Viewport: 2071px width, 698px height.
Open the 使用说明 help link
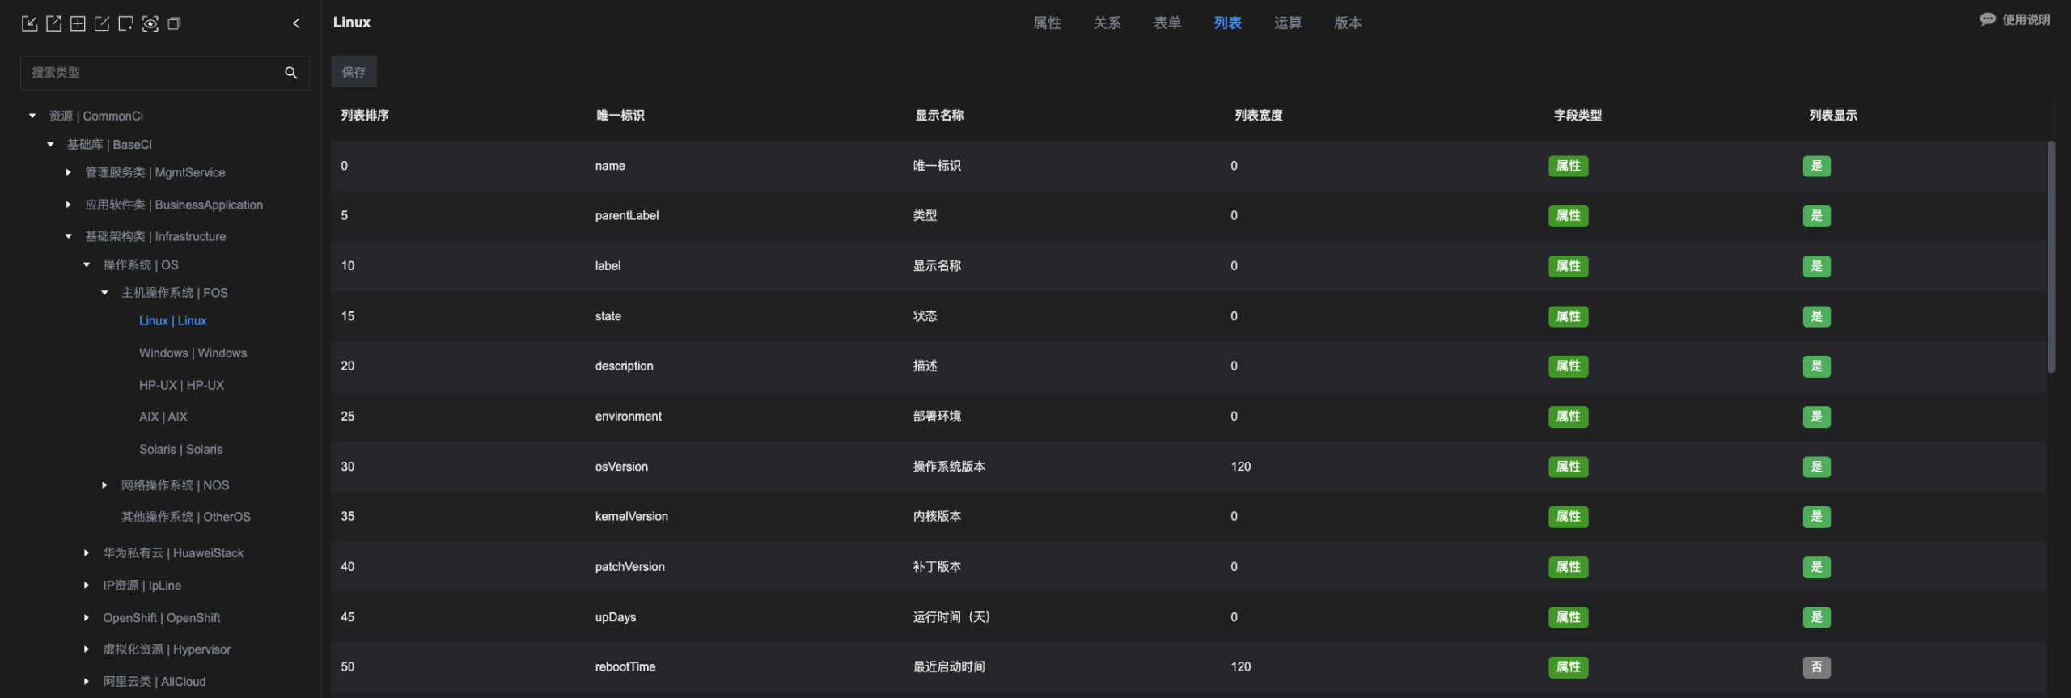click(x=2026, y=19)
